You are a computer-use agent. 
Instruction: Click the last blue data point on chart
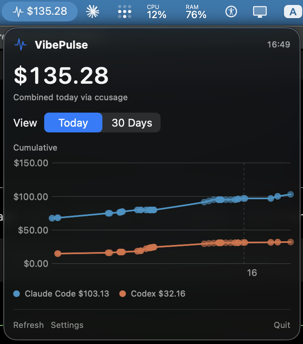pos(291,194)
